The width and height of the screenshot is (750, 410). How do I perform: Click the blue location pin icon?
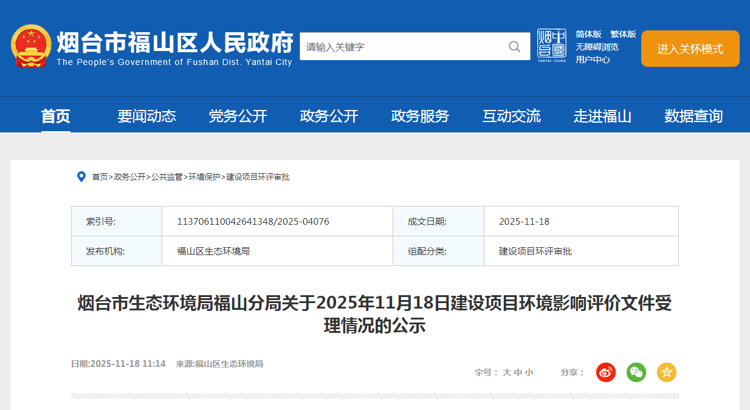coord(81,177)
